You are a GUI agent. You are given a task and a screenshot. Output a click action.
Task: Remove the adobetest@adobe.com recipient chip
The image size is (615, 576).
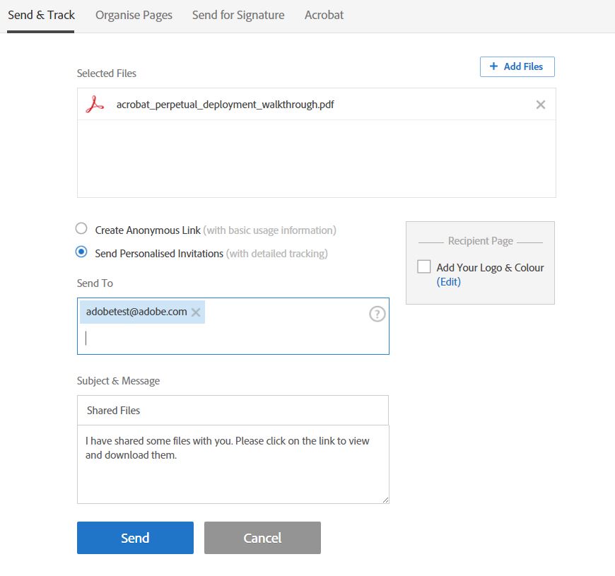coord(195,312)
